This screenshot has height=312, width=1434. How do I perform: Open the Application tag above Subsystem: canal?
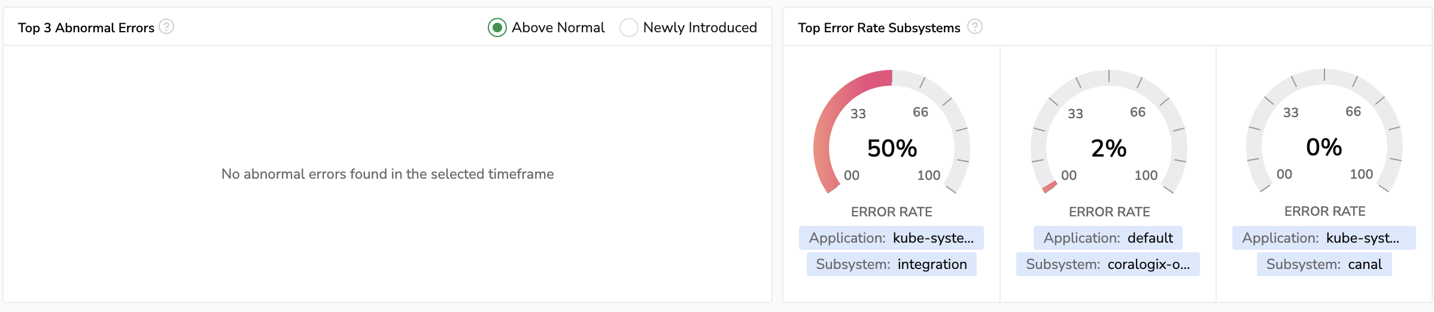1324,238
